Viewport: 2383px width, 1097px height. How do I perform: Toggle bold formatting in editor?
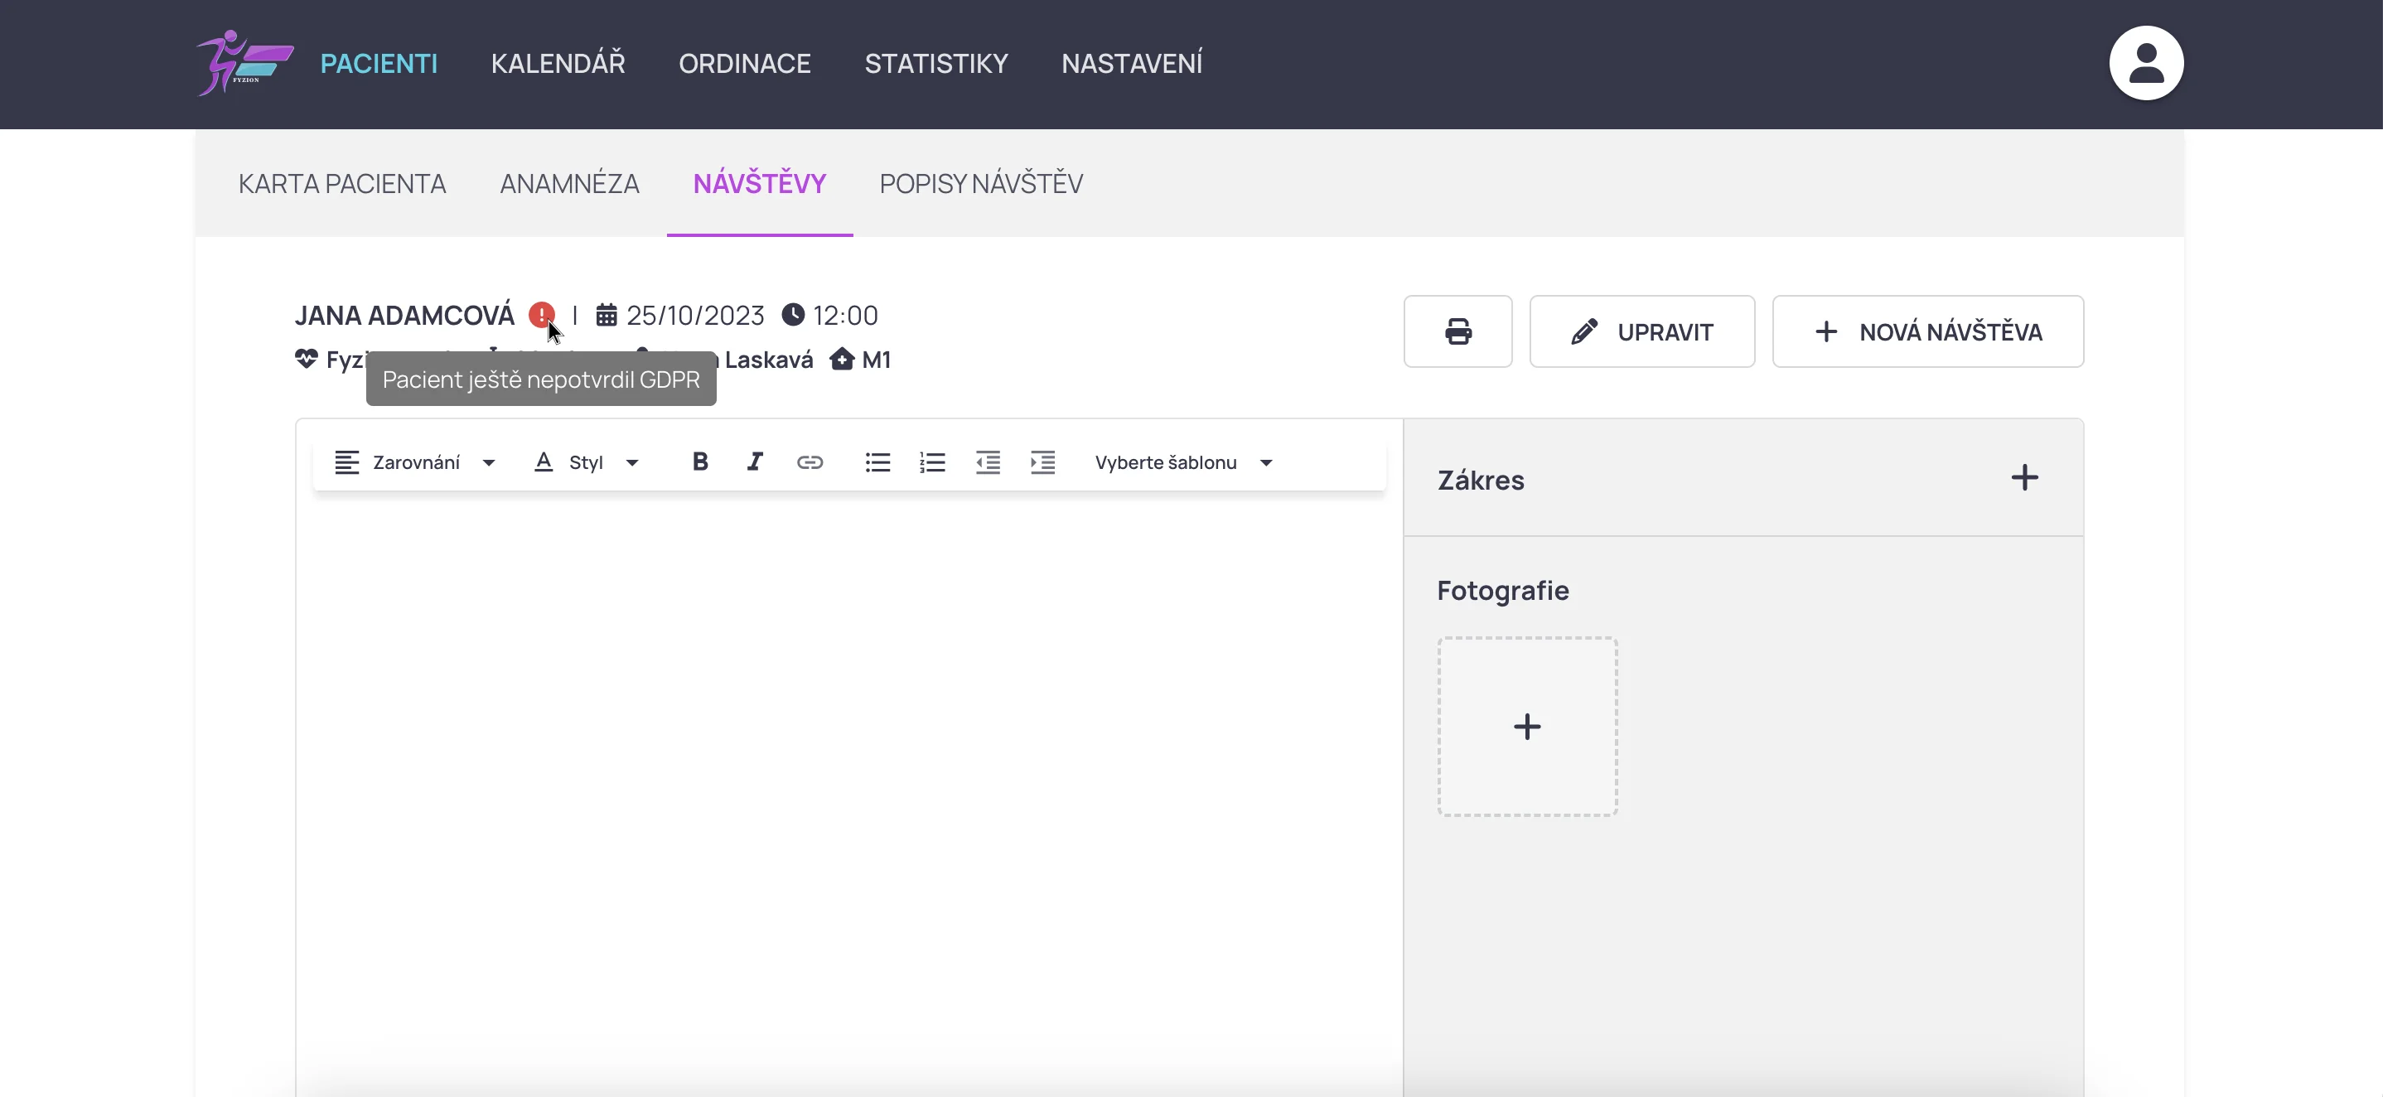[699, 462]
